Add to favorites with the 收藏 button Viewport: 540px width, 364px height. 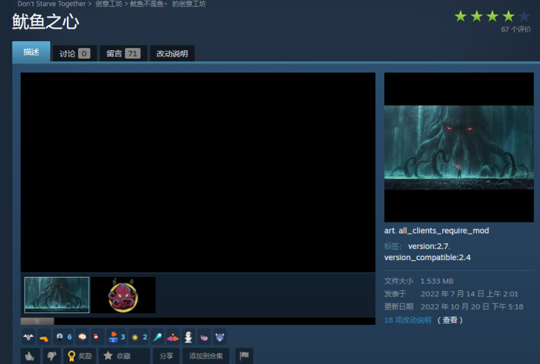click(x=124, y=356)
